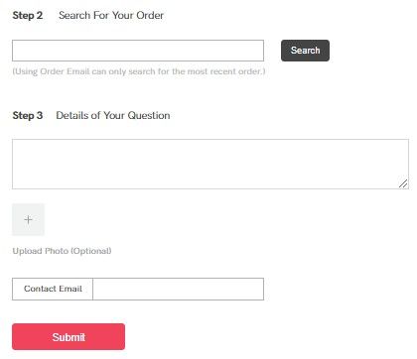Grab the text area resize handle
The width and height of the screenshot is (417, 359).
(x=403, y=183)
